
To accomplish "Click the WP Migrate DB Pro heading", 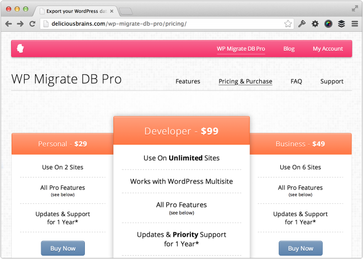I will pos(66,79).
